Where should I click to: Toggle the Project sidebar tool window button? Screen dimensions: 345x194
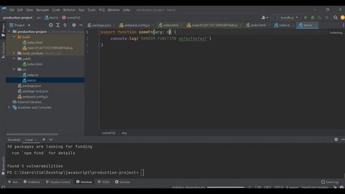click(3, 30)
